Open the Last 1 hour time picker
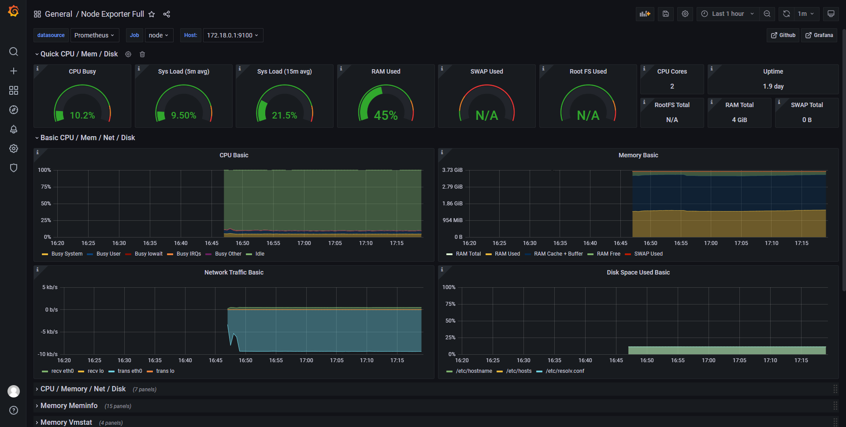This screenshot has height=427, width=846. coord(727,14)
